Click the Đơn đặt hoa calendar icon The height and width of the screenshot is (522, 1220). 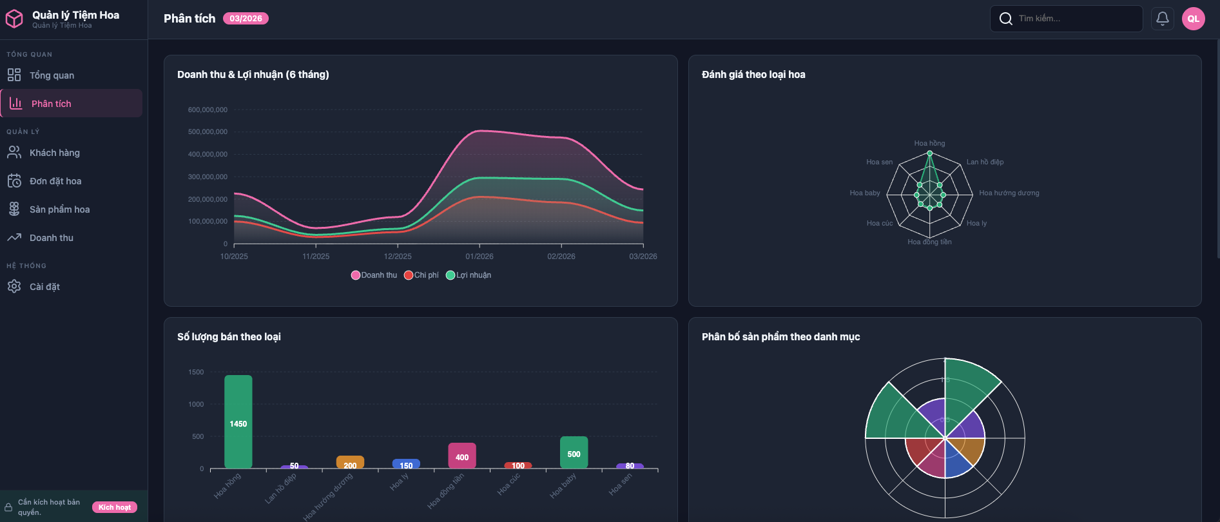pos(14,181)
